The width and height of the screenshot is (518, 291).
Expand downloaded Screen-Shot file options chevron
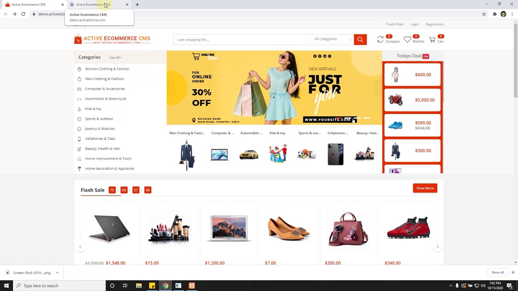click(x=57, y=273)
